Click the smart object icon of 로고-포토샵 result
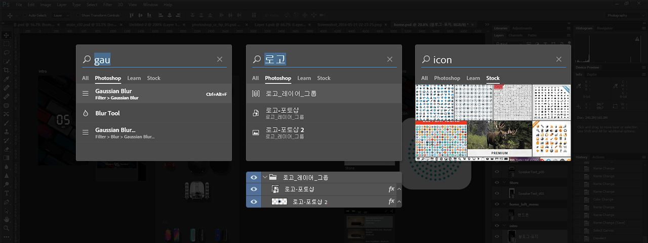The width and height of the screenshot is (648, 243). 256,113
